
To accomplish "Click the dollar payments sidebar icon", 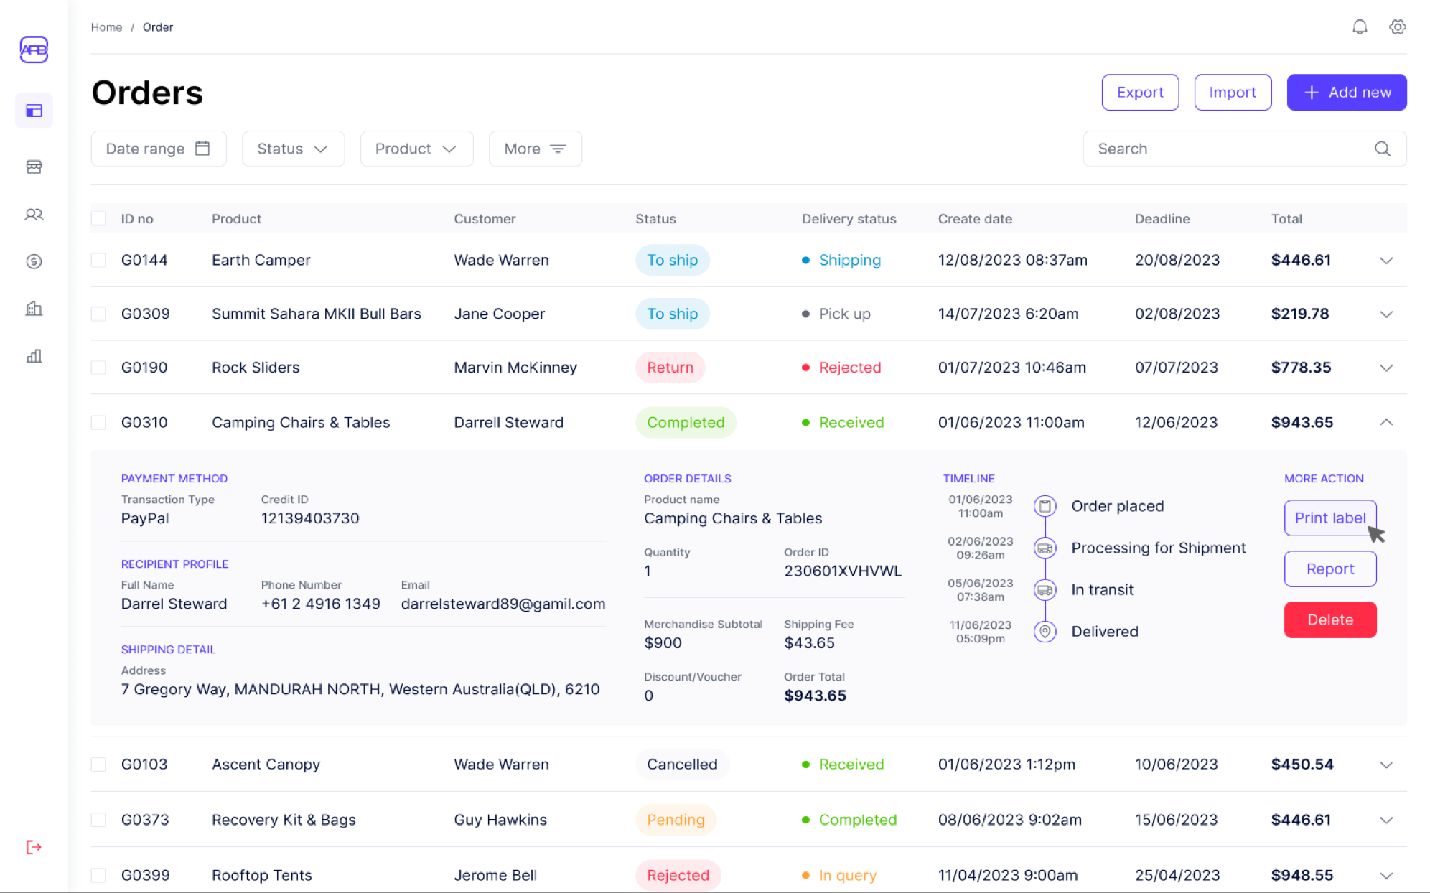I will [34, 261].
